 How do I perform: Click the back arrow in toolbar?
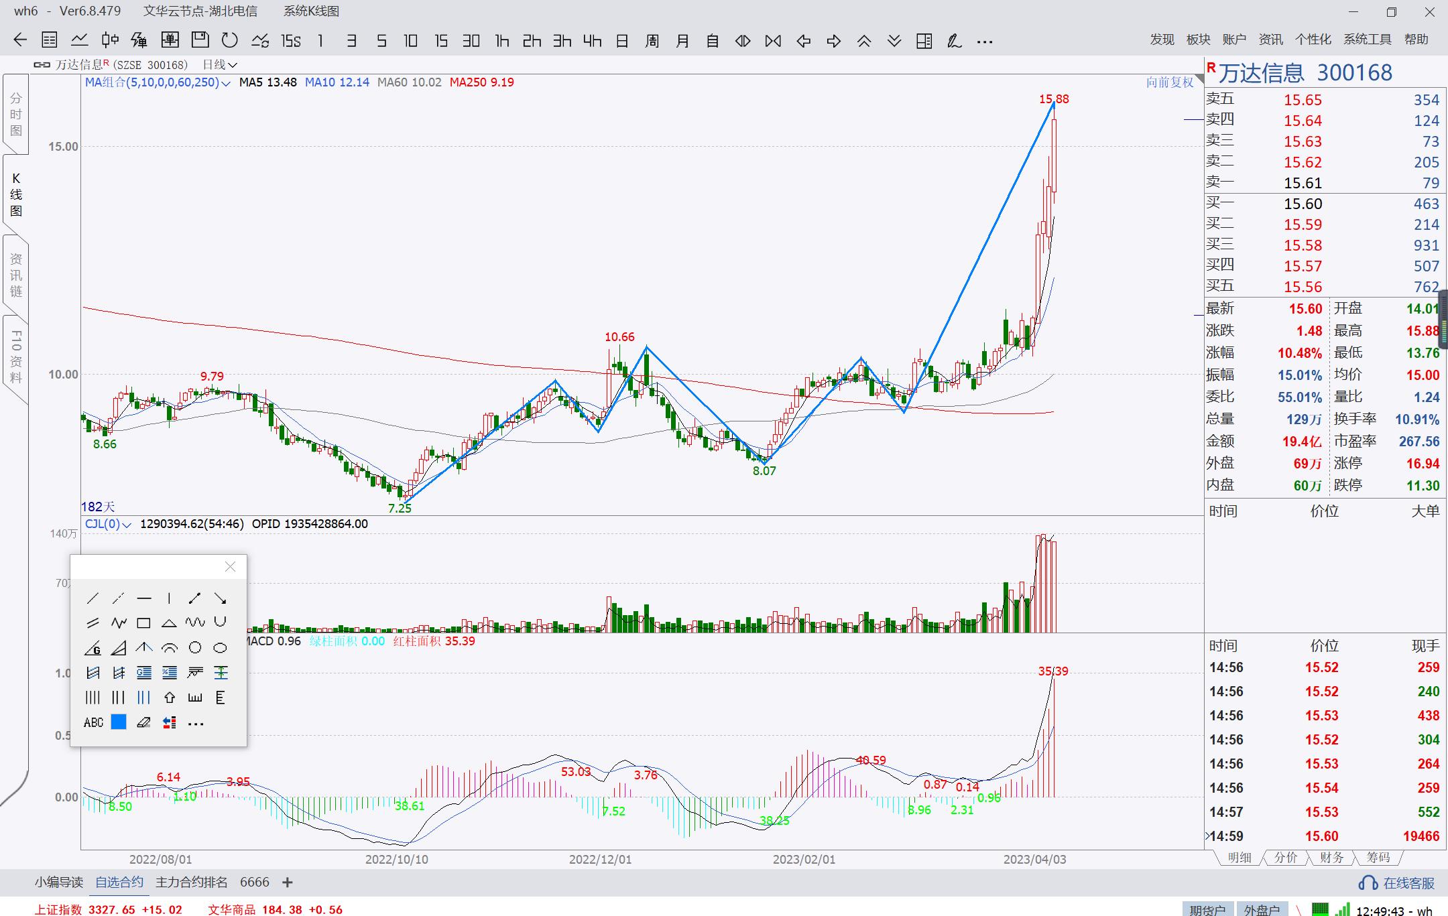pyautogui.click(x=20, y=41)
